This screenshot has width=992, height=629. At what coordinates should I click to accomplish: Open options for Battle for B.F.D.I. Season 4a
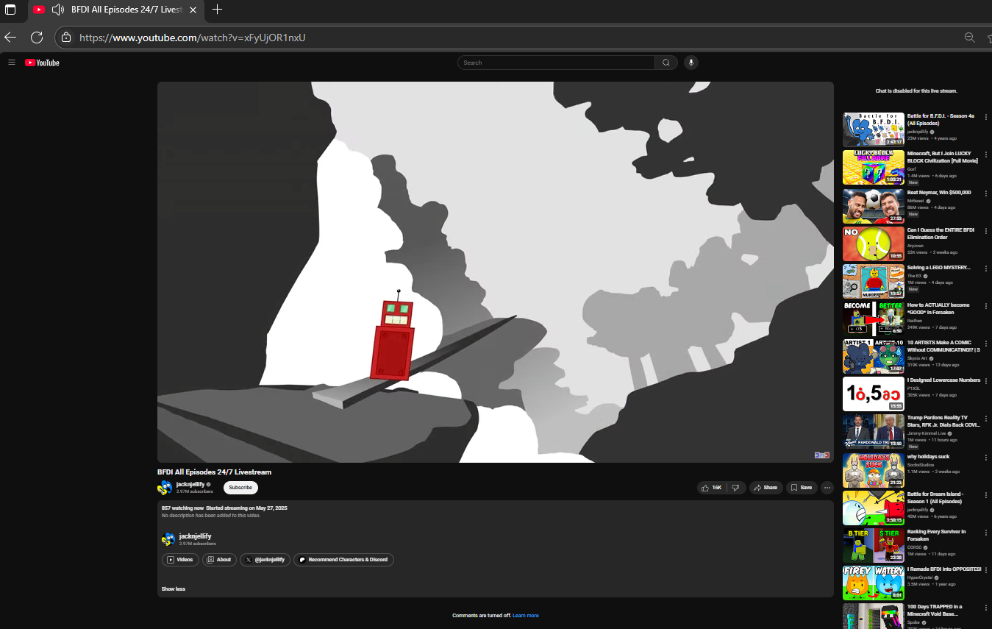(986, 117)
